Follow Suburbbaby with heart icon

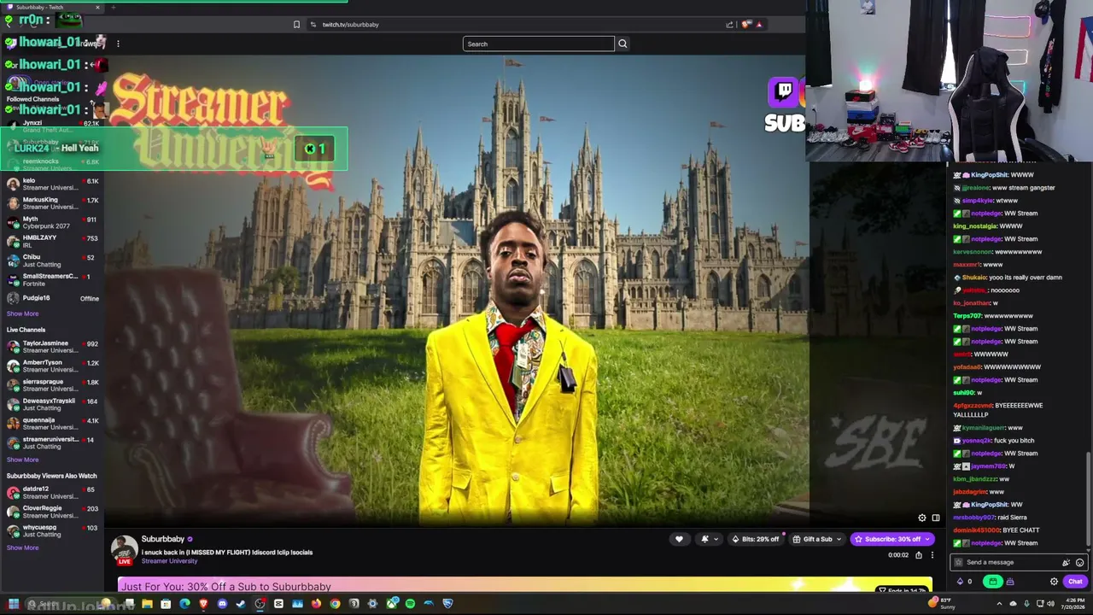(679, 539)
